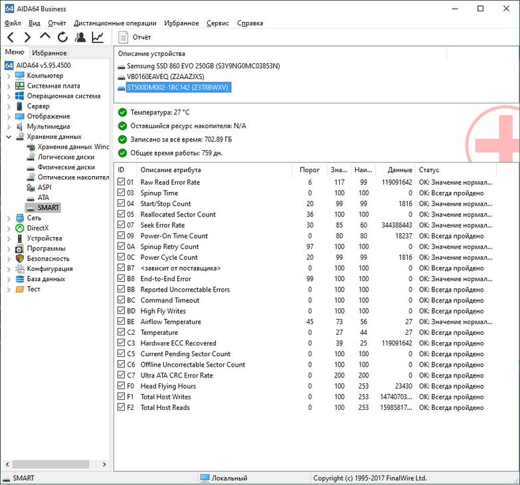This screenshot has width=520, height=485.
Task: Open the graph chart toolbar icon
Action: (98, 37)
